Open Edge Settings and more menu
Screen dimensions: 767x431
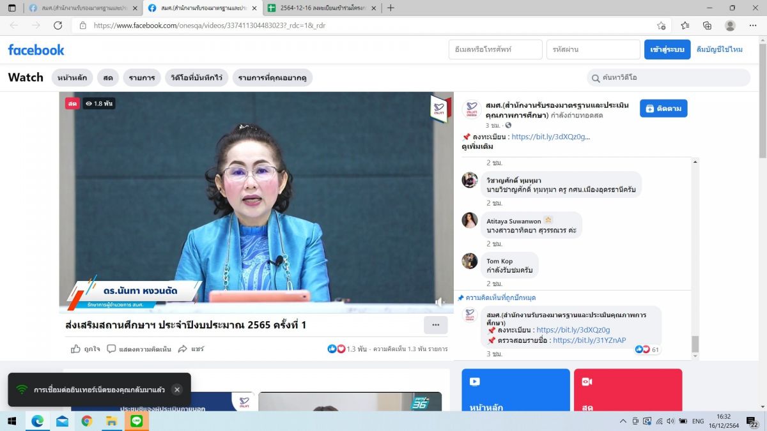click(753, 26)
